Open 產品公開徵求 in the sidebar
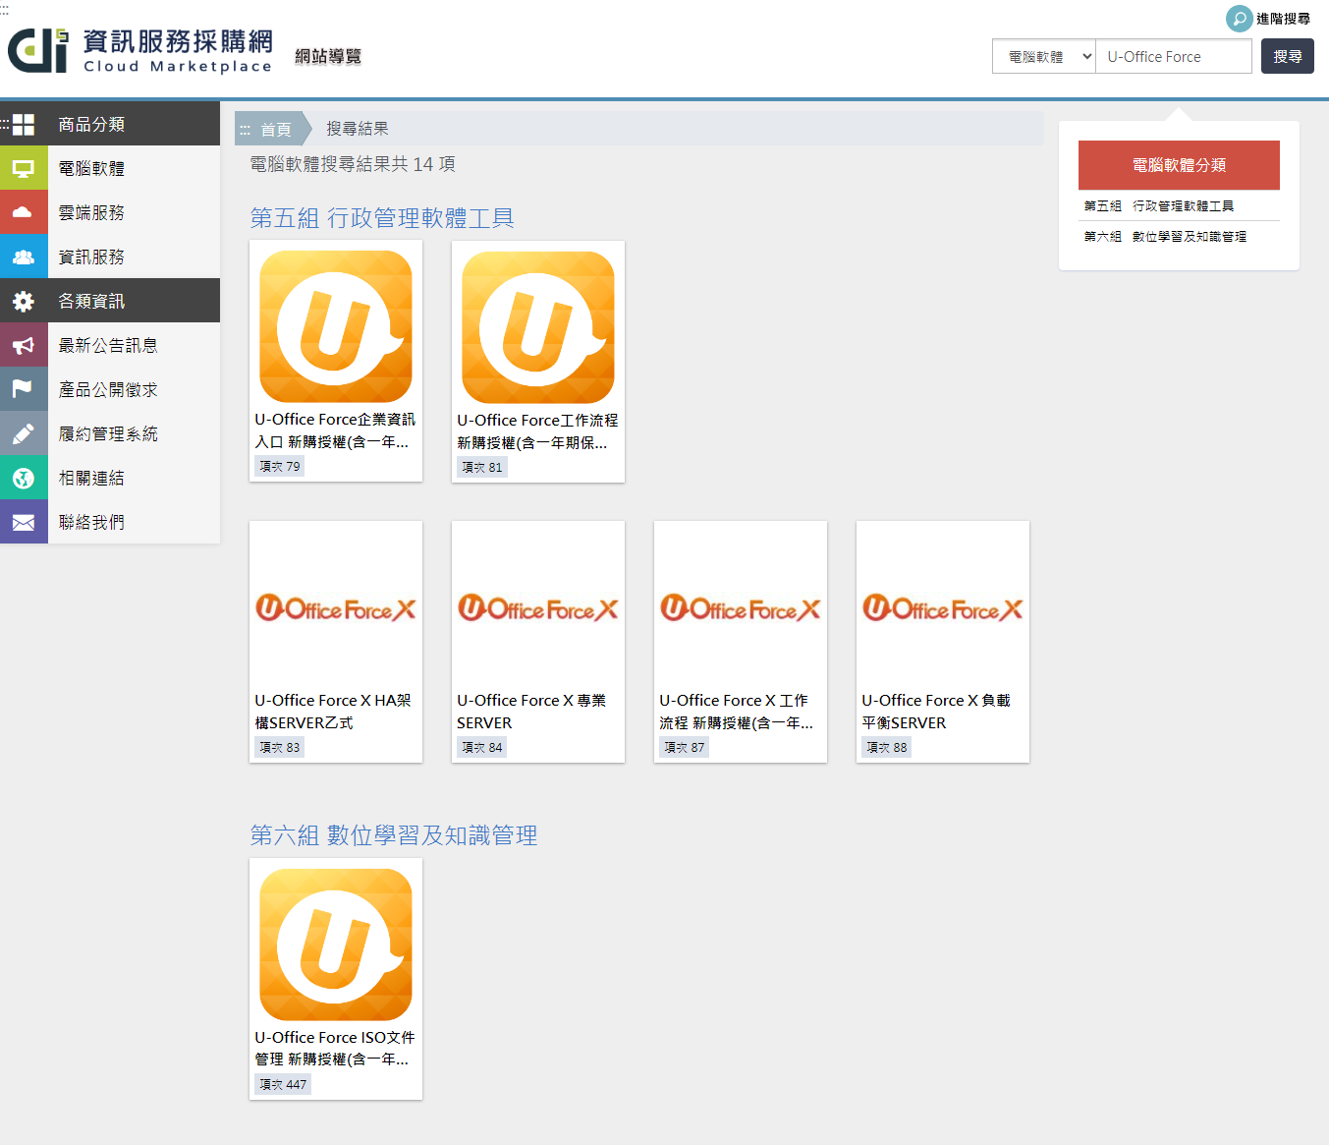Viewport: 1329px width, 1145px height. tap(110, 389)
